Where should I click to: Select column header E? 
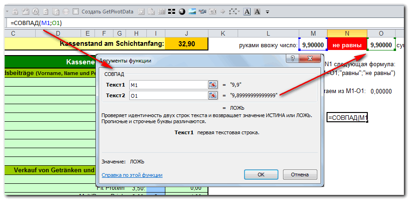click(x=88, y=33)
